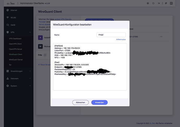Open OpenVPN Client menu item
Viewport: 180px width, 127px height.
[x=15, y=44]
